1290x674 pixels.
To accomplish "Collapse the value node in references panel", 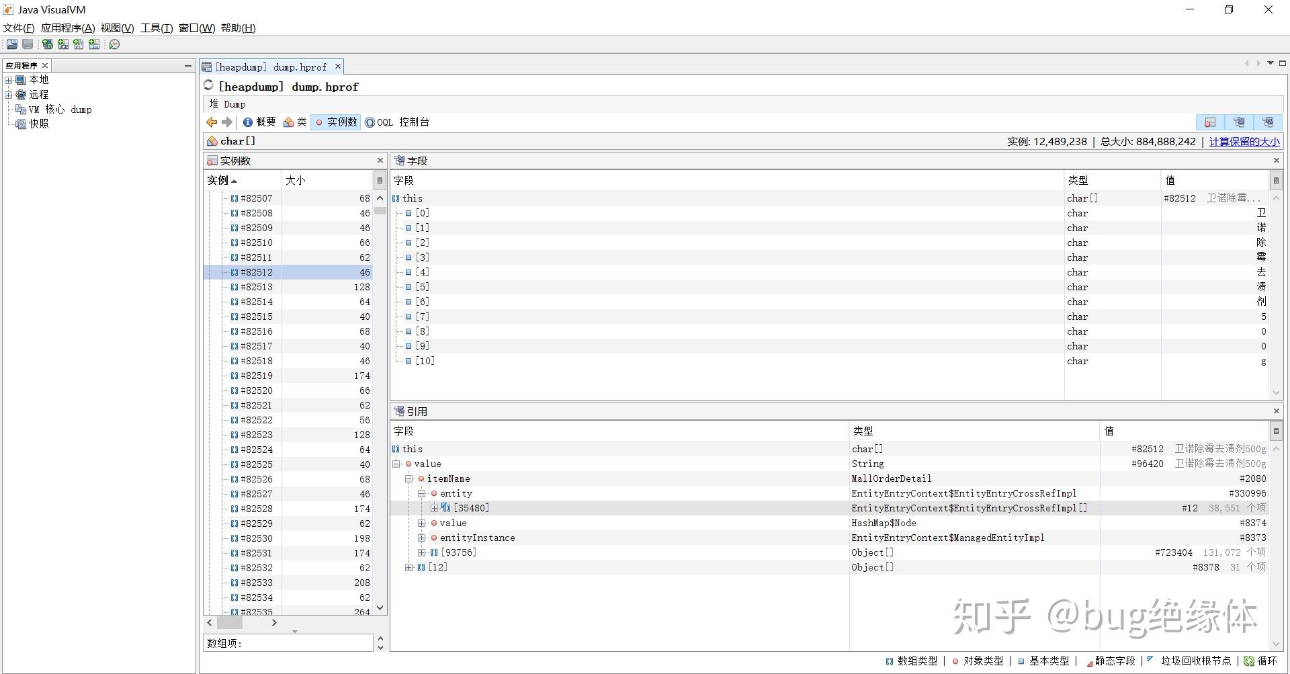I will 396,464.
